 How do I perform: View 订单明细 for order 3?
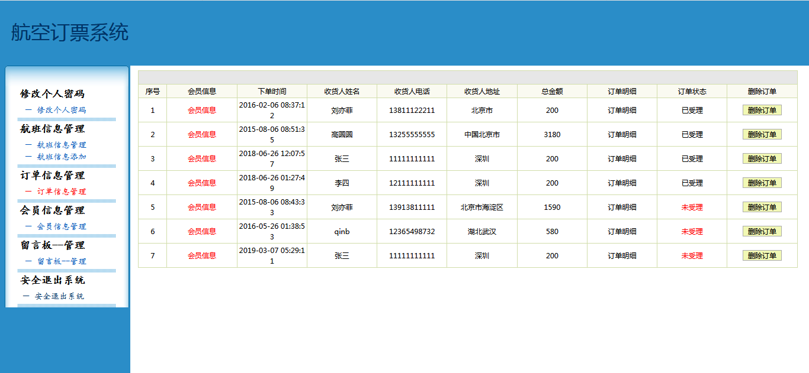(622, 159)
